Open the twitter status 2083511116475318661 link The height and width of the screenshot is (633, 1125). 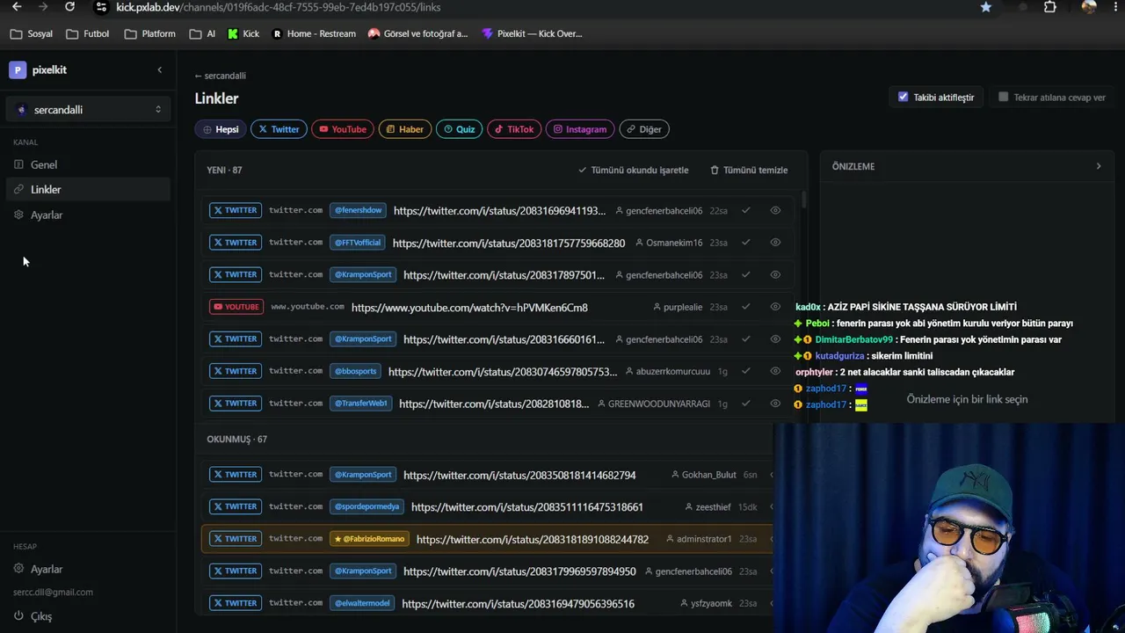527,507
